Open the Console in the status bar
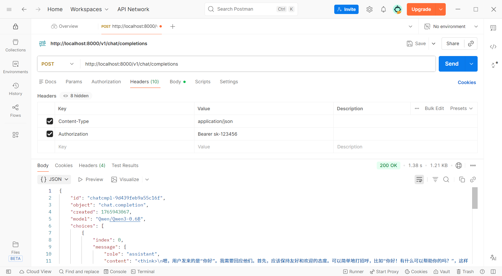 (115, 272)
